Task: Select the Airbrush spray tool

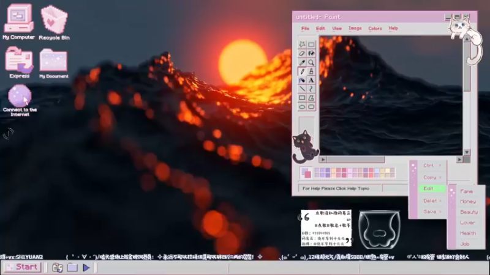Action: [x=302, y=81]
